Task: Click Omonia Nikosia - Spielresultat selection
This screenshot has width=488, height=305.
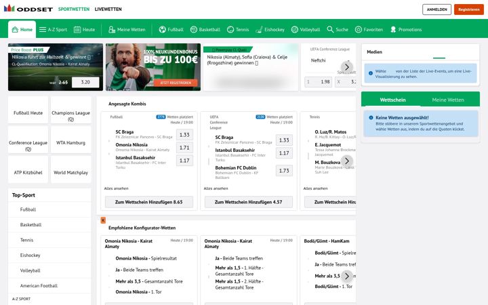Action: click(146, 258)
